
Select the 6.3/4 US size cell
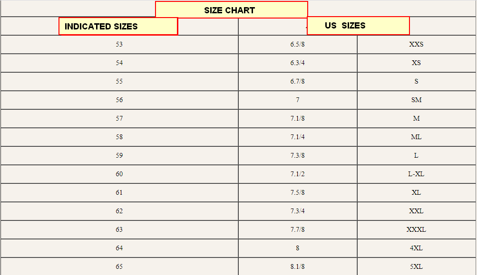tap(297, 63)
